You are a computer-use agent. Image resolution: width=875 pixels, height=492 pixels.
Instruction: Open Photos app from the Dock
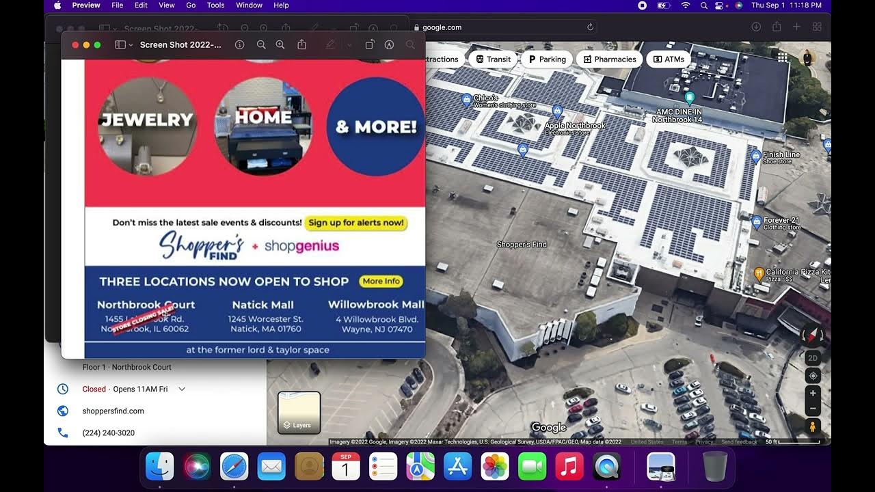pos(494,466)
